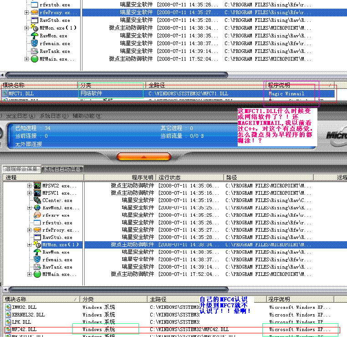Open the 辅助功能 menu
This screenshot has width=347, height=337.
[x=84, y=116]
